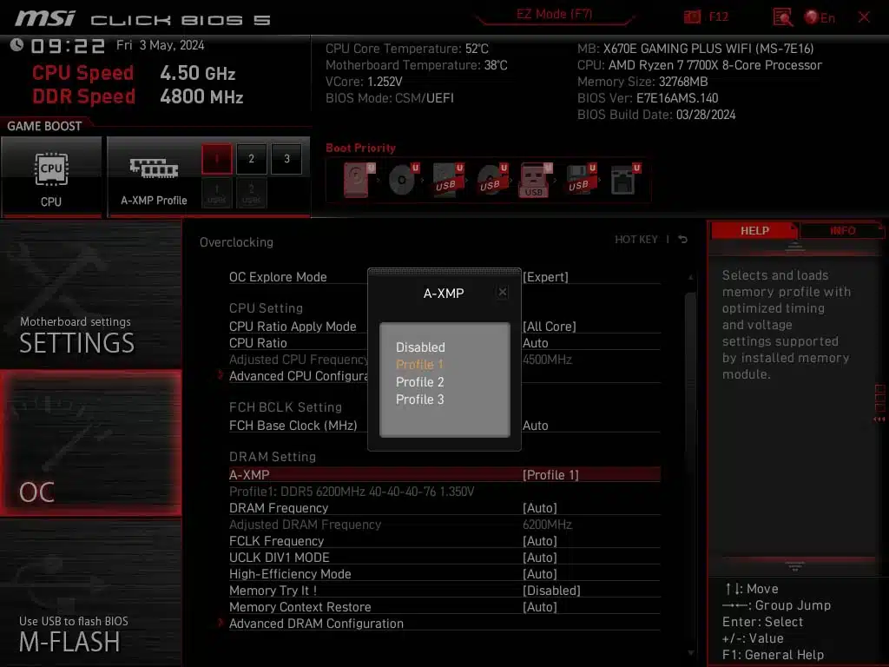889x667 pixels.
Task: Open the BIOS search magnifier icon
Action: [x=782, y=17]
